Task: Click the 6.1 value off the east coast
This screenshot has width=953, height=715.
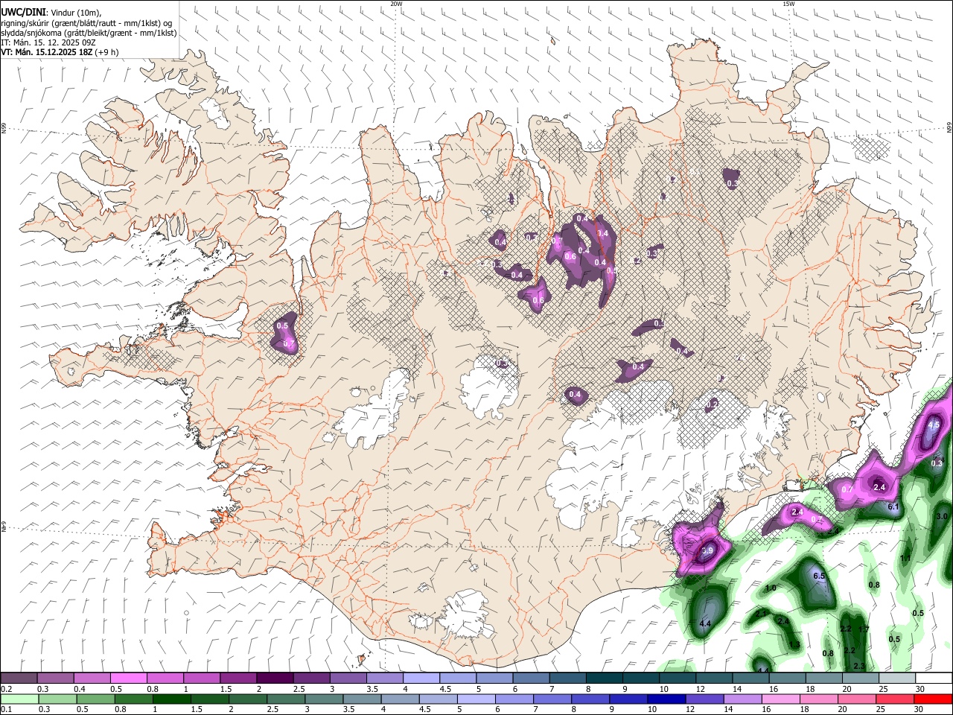Action: 894,506
